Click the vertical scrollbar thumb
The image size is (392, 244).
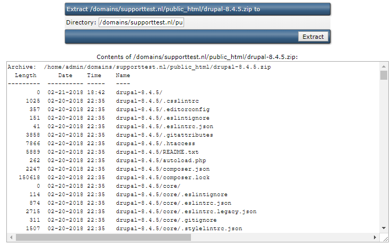[384, 75]
